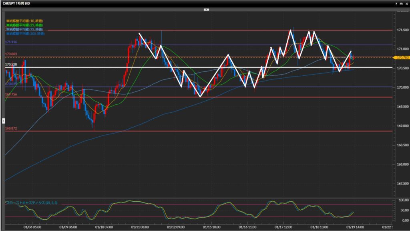Click the Stochastics (25, 3, 3) indicator label
The width and height of the screenshot is (410, 231).
[31, 203]
